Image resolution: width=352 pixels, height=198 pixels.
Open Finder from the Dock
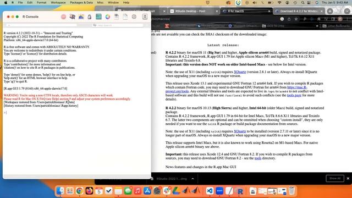point(60,191)
